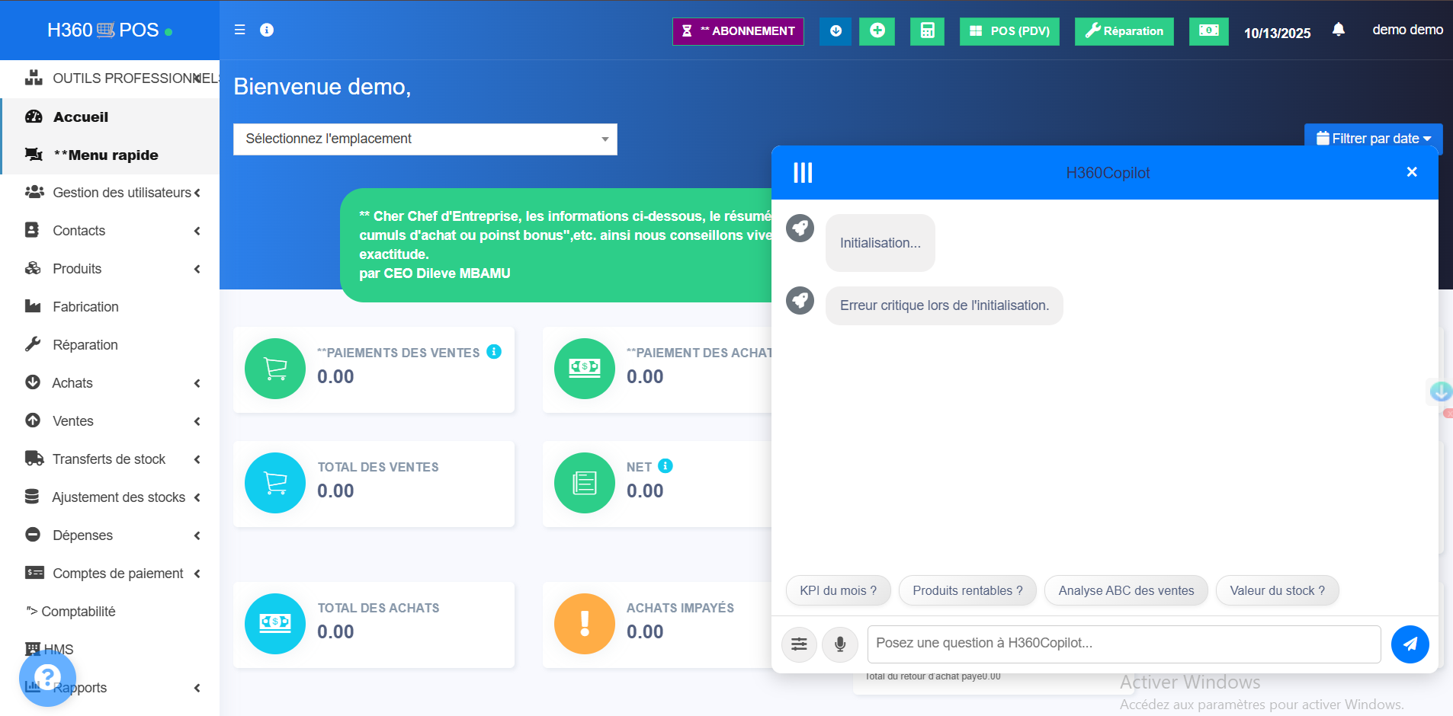Click the Copilot question input field
Viewport: 1453px width, 716px height.
1123,644
